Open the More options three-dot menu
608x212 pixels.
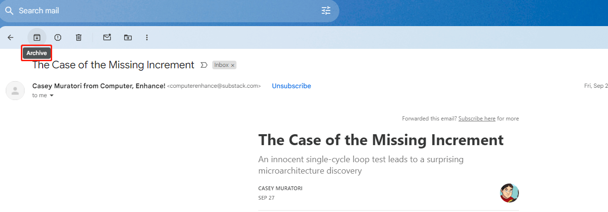147,37
